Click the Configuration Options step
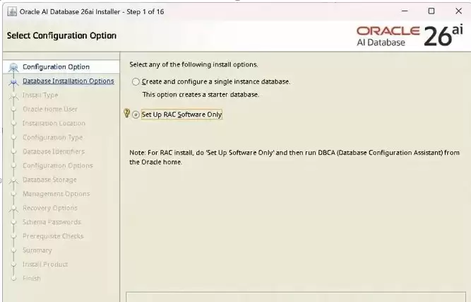This screenshot has height=302, width=471. tap(58, 165)
